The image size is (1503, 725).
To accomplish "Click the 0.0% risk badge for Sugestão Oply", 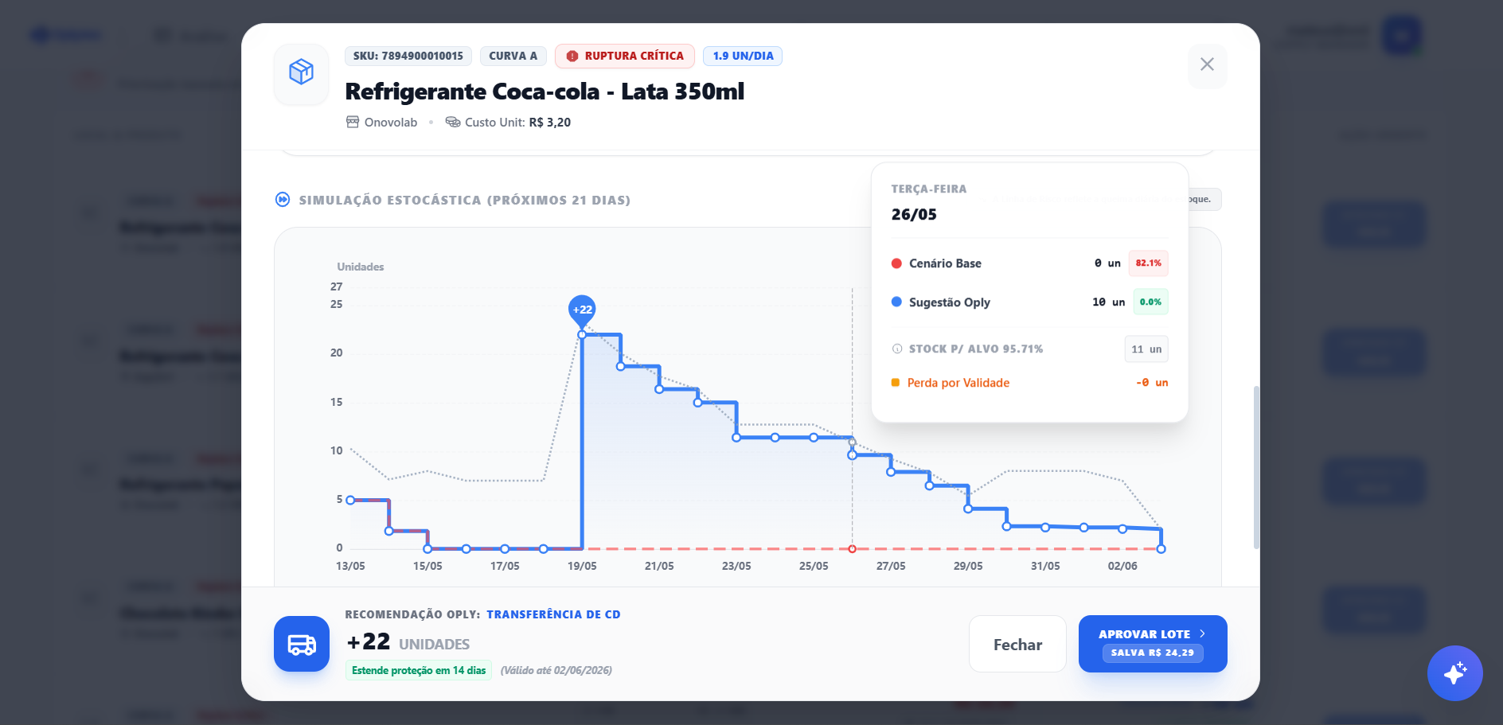I will (x=1150, y=302).
